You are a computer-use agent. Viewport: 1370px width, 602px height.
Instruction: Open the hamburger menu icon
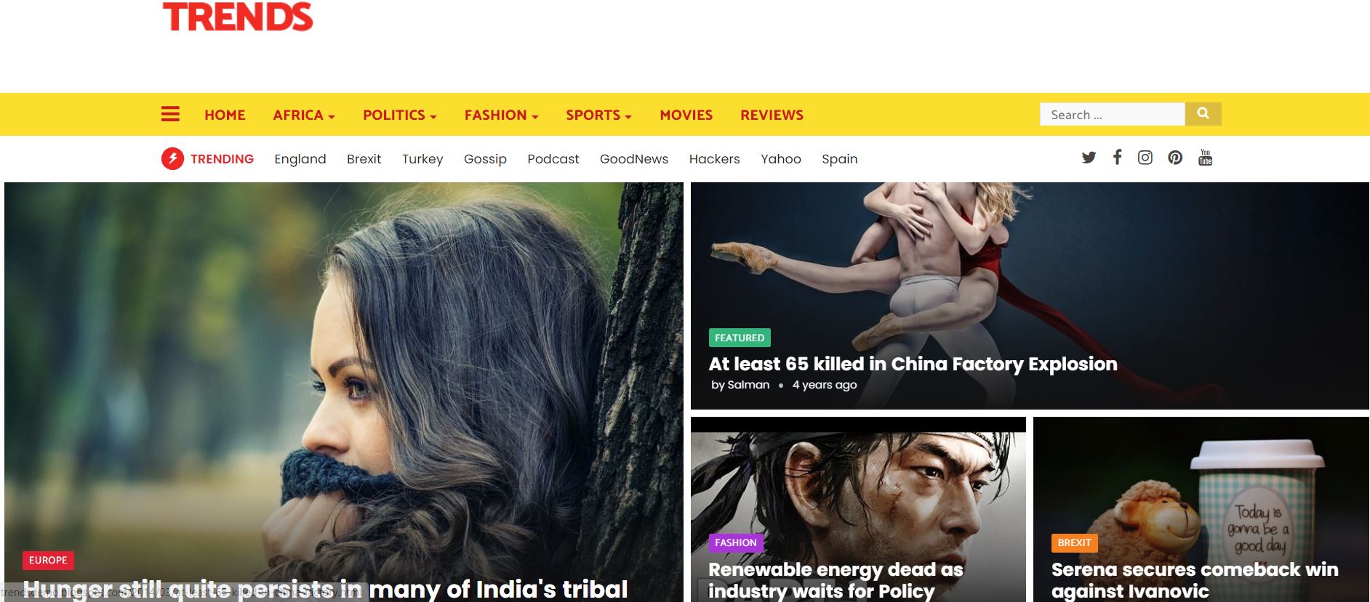point(170,114)
